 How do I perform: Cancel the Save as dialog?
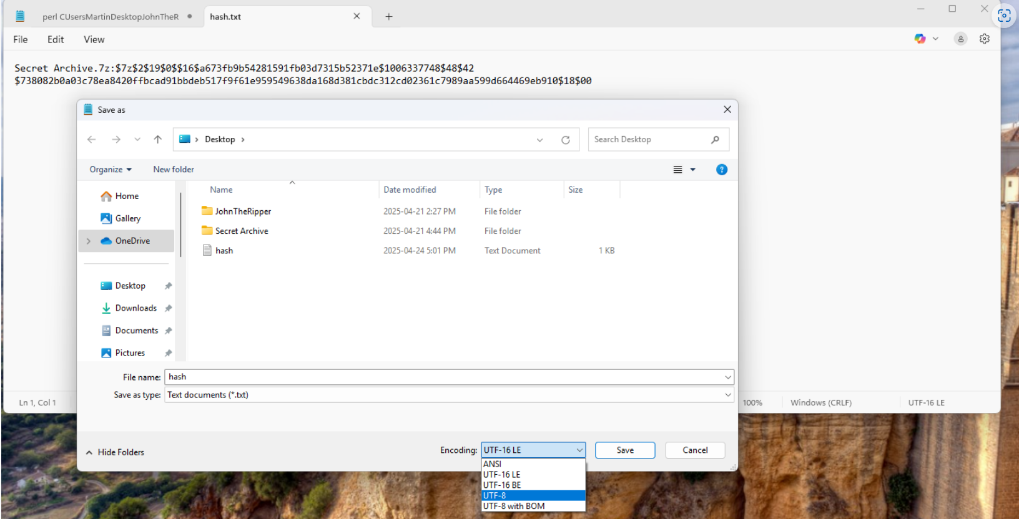pyautogui.click(x=695, y=450)
